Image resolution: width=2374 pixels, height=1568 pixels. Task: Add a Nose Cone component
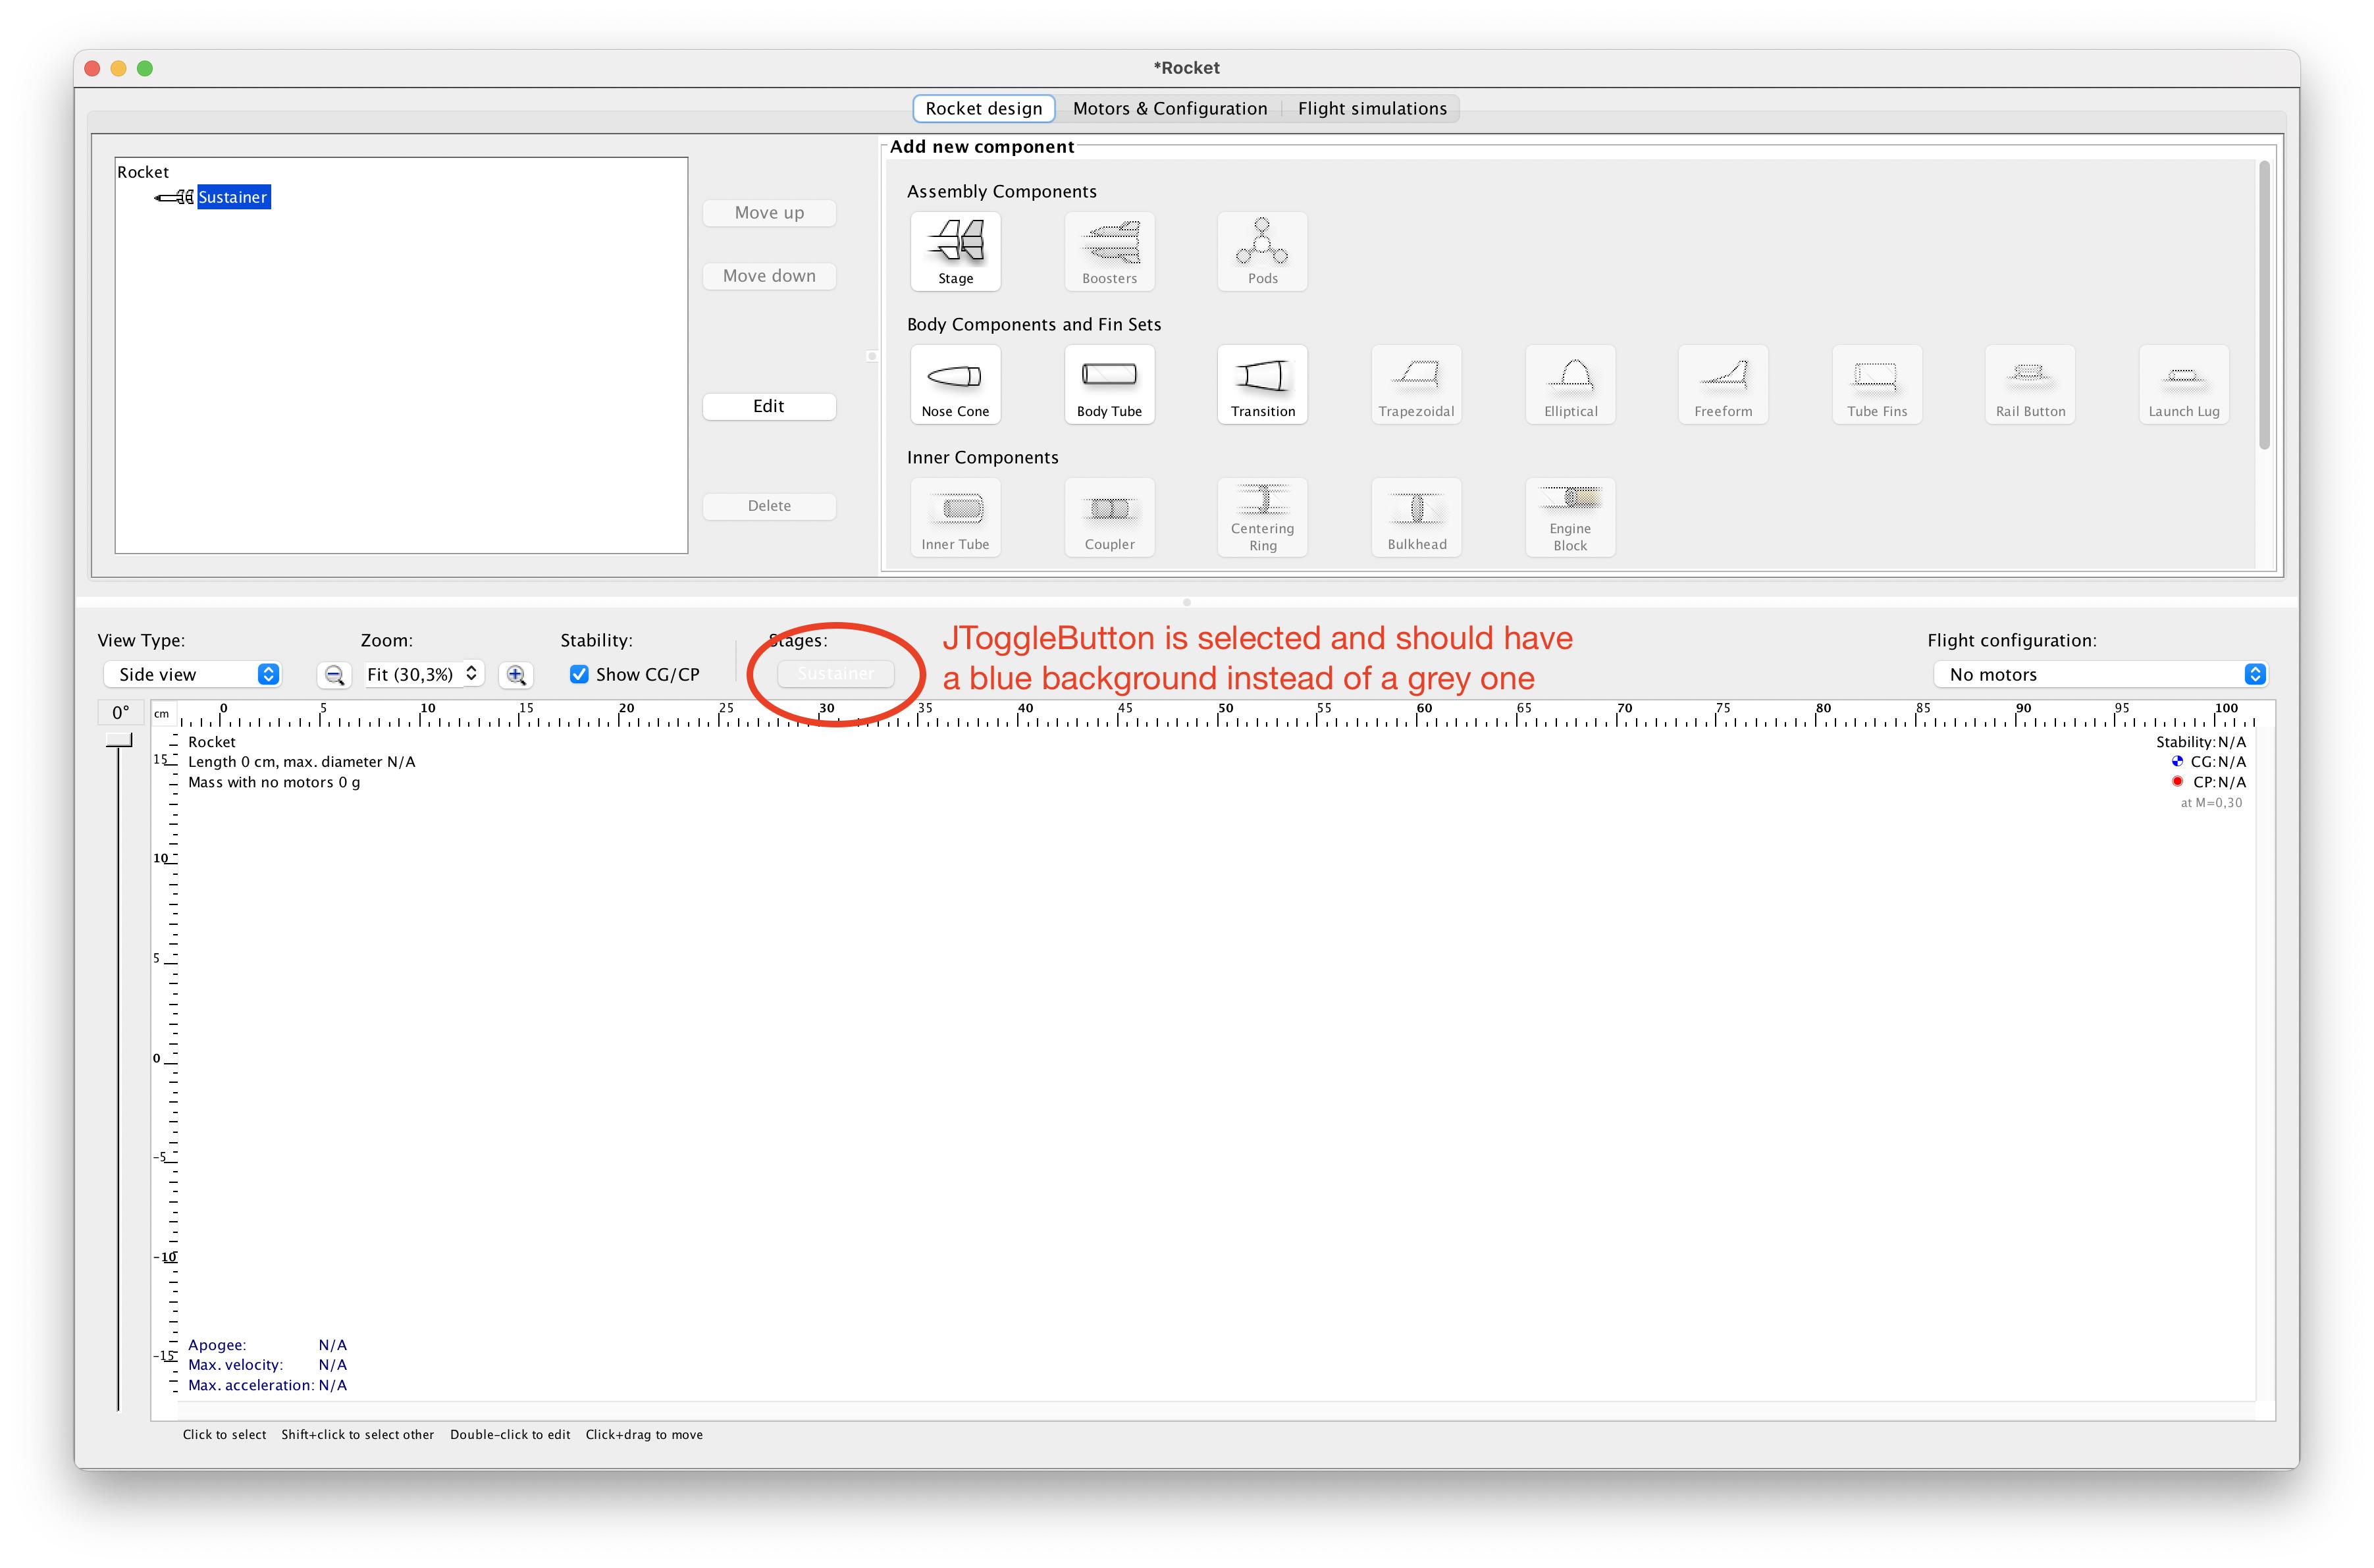coord(955,384)
